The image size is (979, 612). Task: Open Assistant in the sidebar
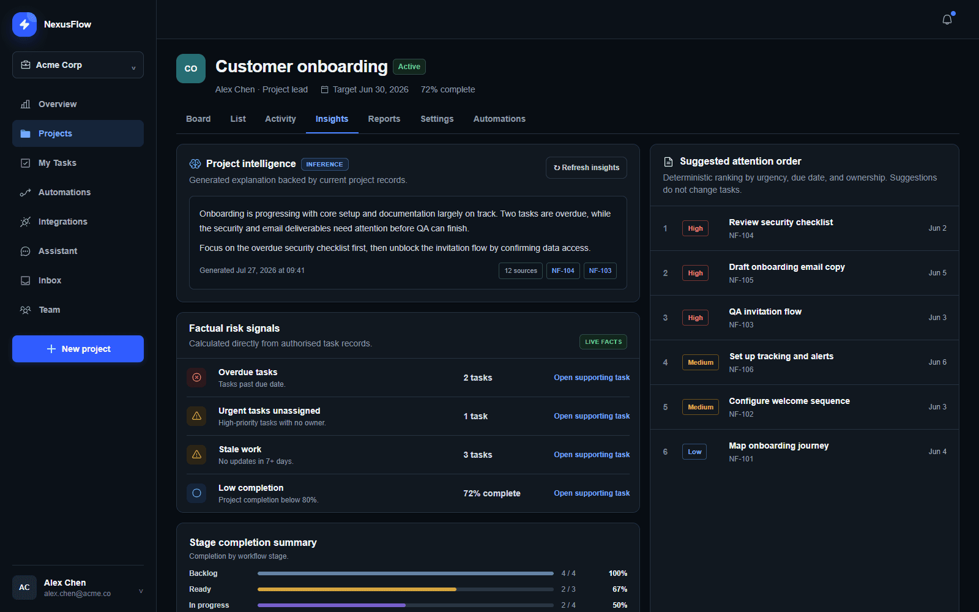(x=78, y=251)
